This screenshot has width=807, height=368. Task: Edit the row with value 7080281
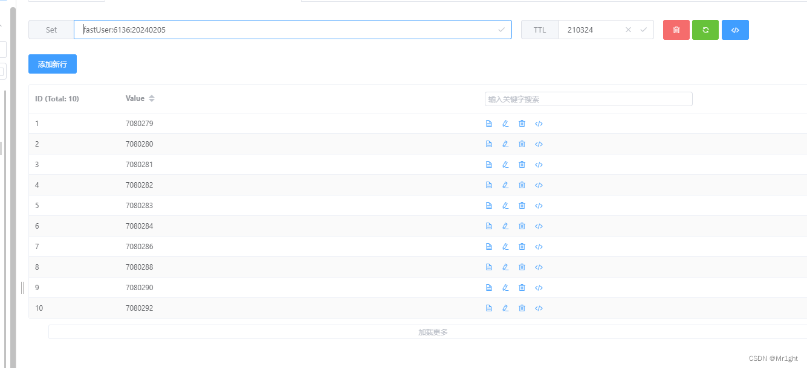coord(505,165)
